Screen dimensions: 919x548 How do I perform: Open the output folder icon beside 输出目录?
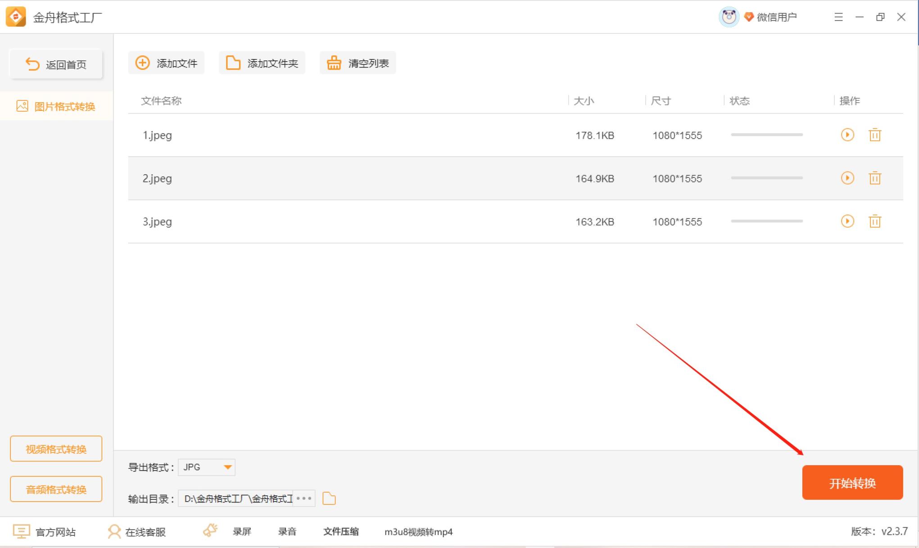click(329, 498)
